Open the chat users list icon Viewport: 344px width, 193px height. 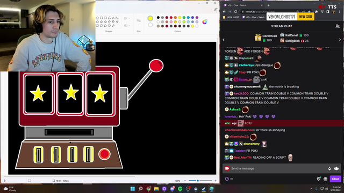pos(338,26)
